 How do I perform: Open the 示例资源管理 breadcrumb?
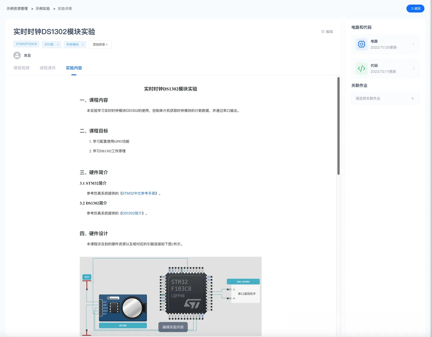(17, 9)
